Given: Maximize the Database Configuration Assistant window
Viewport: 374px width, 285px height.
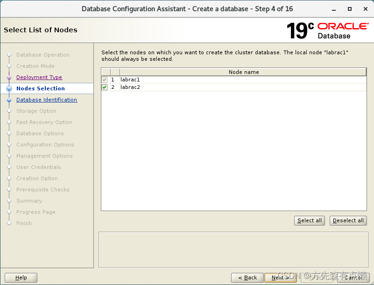Looking at the screenshot, I should click(350, 9).
